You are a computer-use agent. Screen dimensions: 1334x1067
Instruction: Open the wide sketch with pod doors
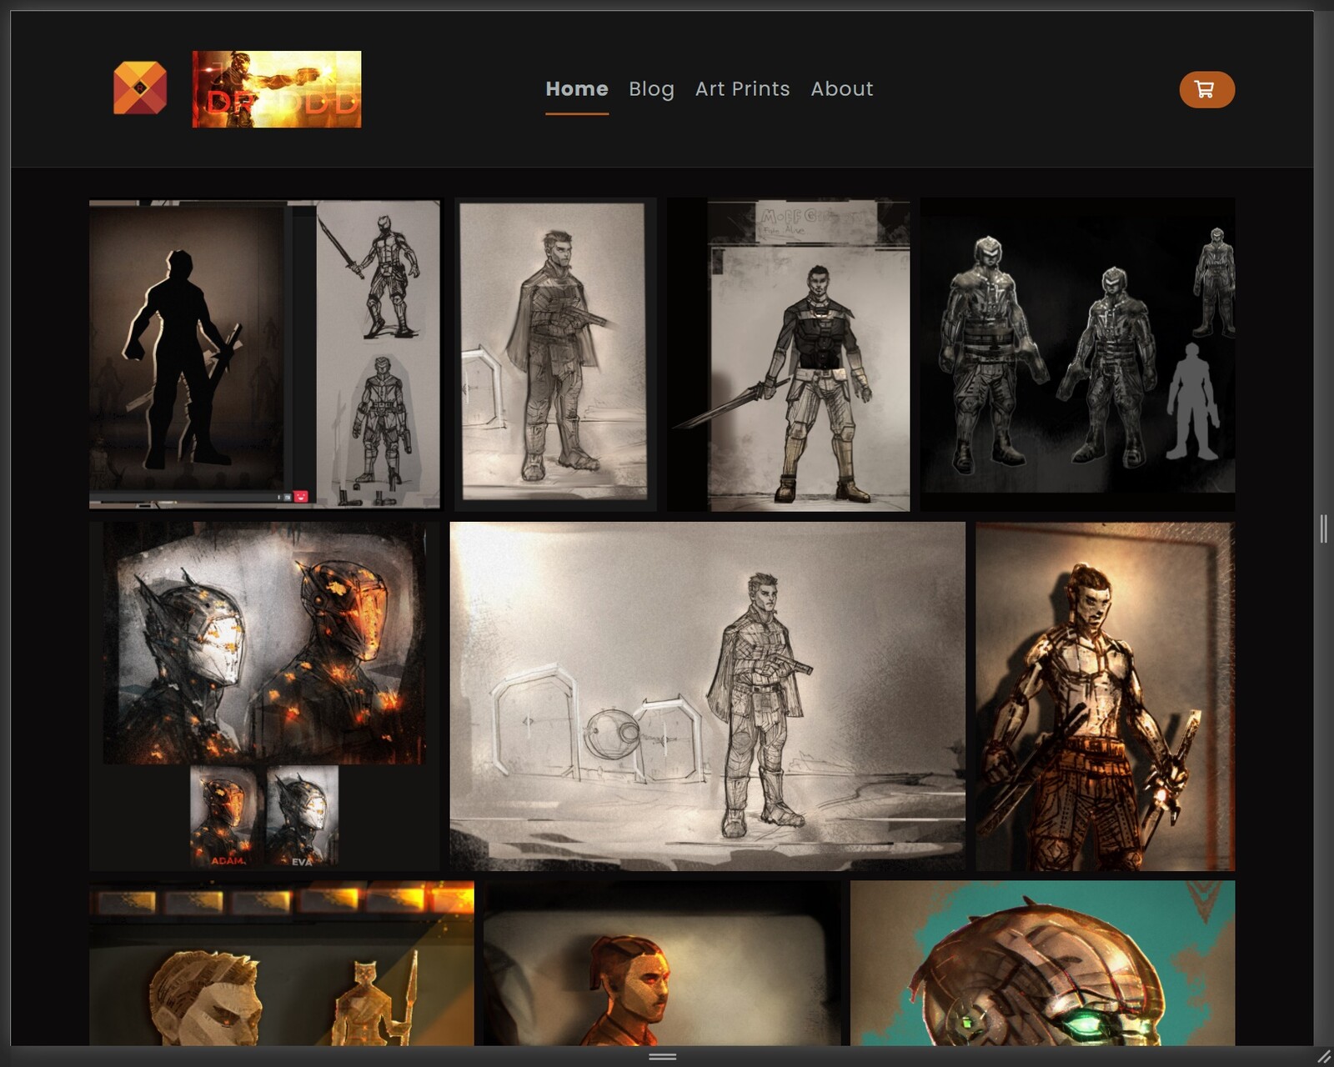[707, 696]
